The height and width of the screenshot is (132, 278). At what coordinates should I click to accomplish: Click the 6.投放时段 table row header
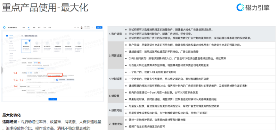pos(115,110)
